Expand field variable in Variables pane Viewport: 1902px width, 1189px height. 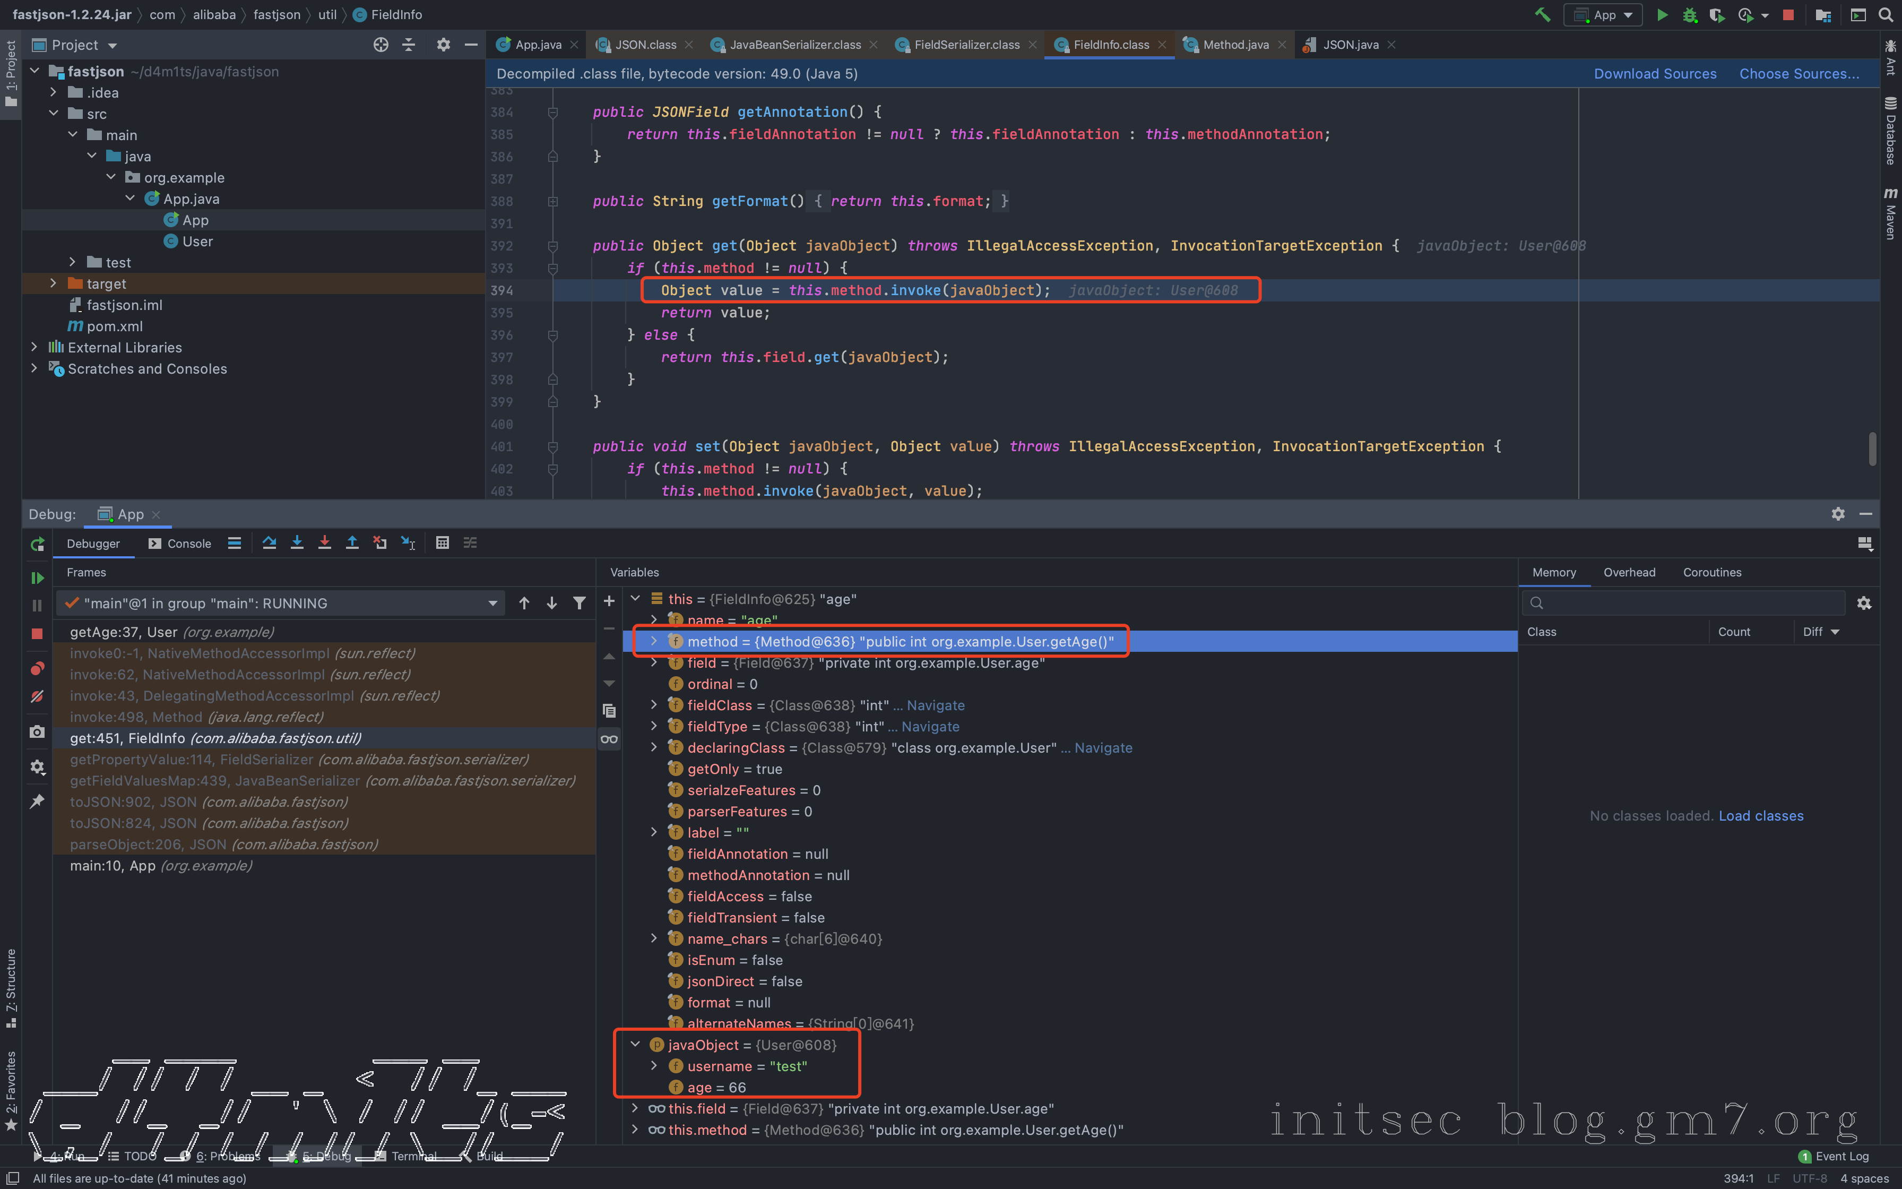653,663
